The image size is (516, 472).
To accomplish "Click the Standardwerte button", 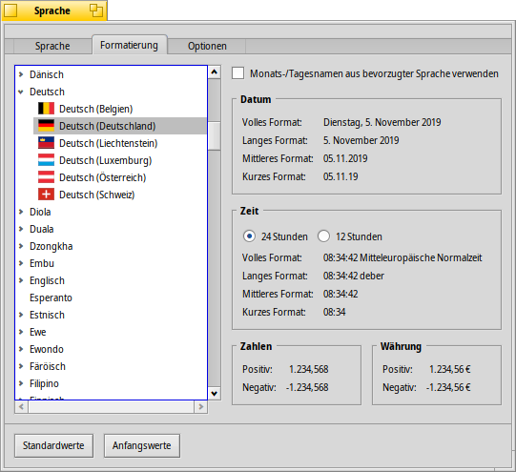I will [53, 445].
